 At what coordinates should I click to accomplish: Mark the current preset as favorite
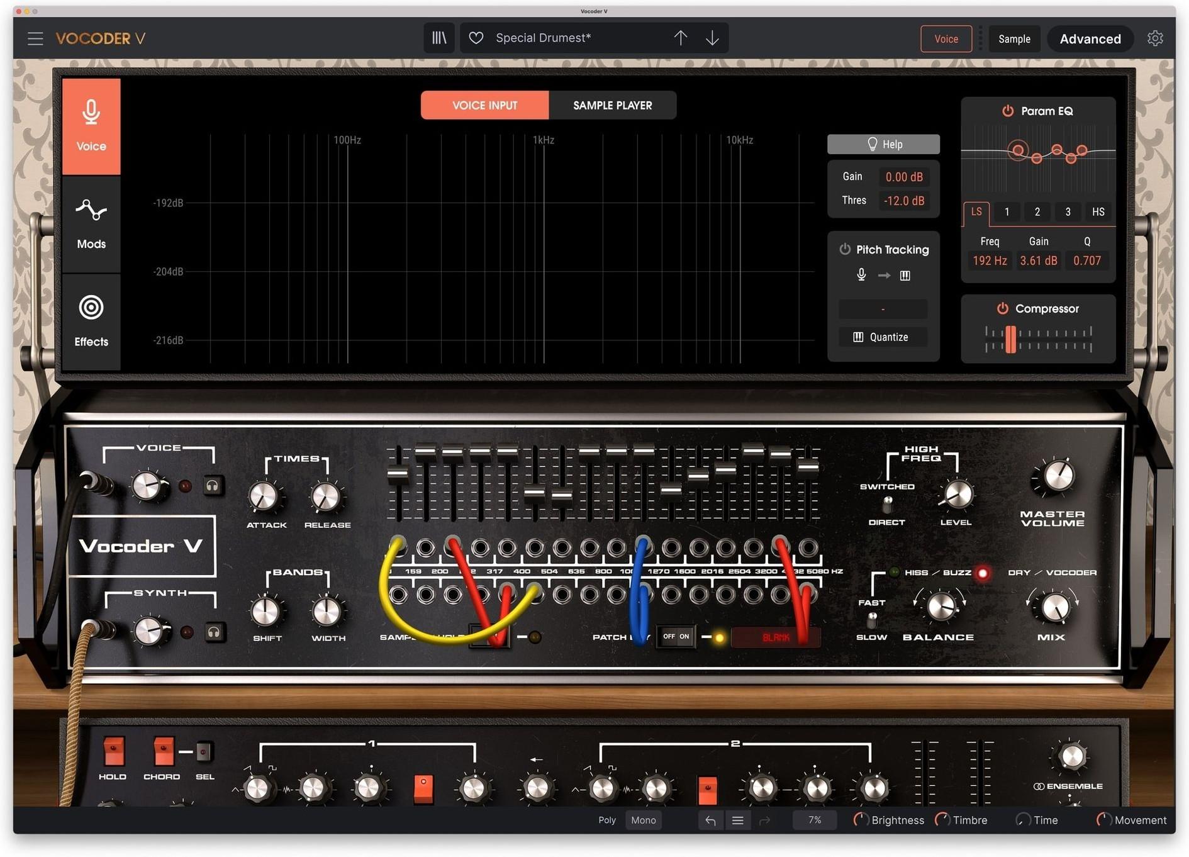(x=476, y=38)
